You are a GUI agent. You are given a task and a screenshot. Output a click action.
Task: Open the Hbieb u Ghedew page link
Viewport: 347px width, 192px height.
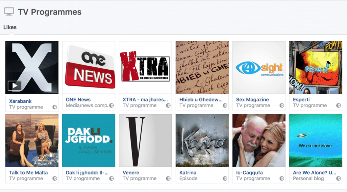click(201, 99)
